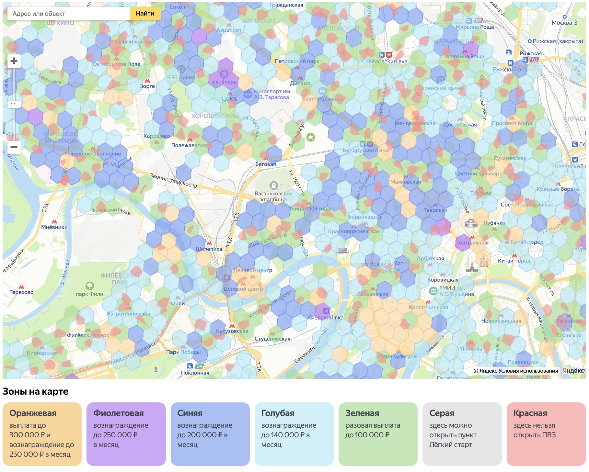Choose the Серая zone card

click(x=462, y=434)
